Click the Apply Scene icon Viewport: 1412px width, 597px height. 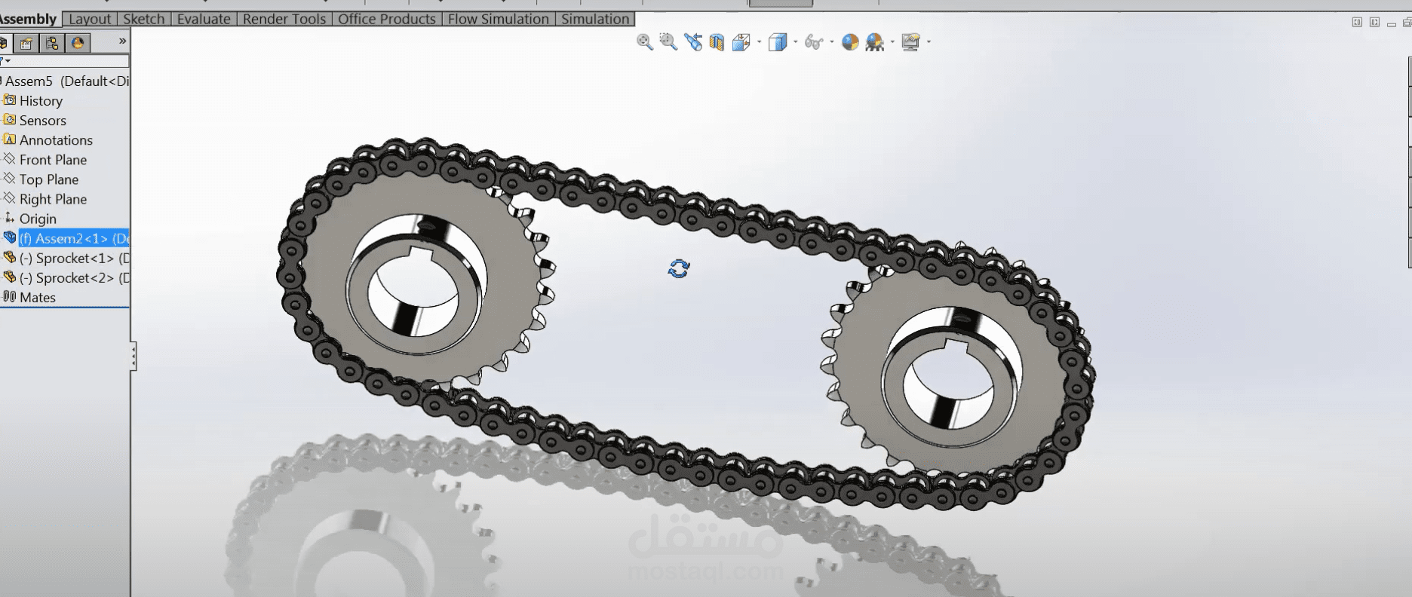coord(875,42)
